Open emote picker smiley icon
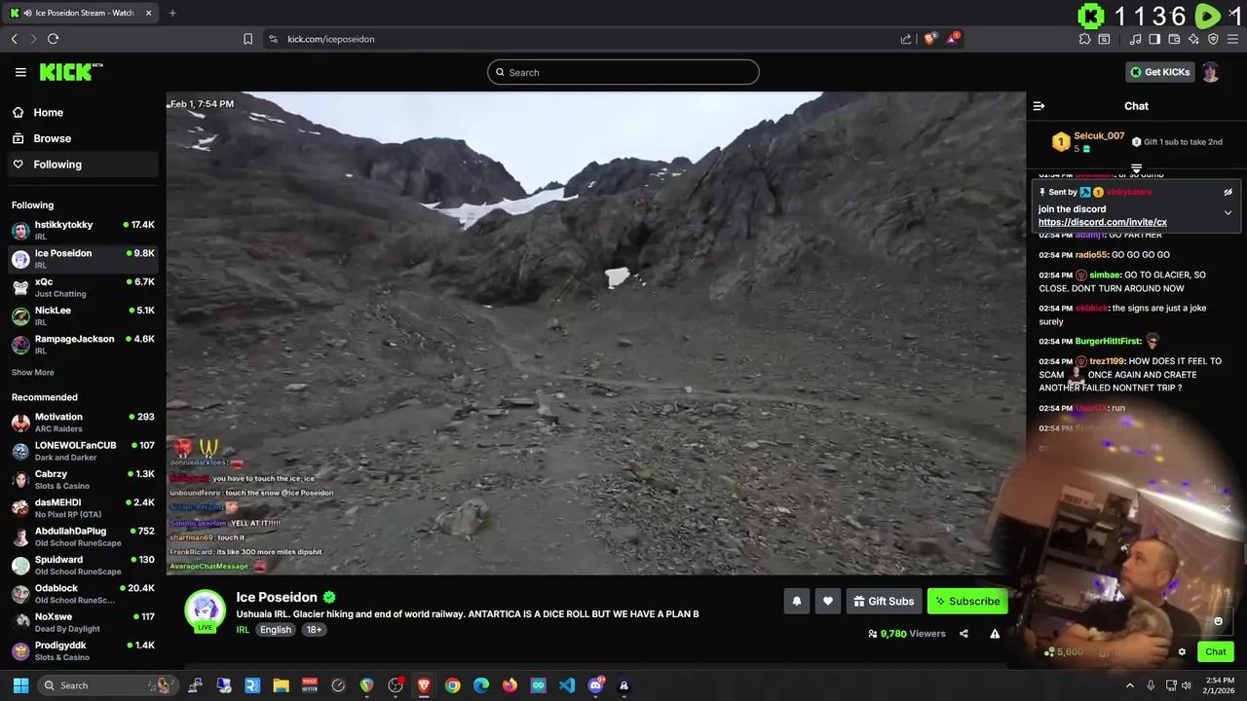The width and height of the screenshot is (1247, 701). [1218, 621]
